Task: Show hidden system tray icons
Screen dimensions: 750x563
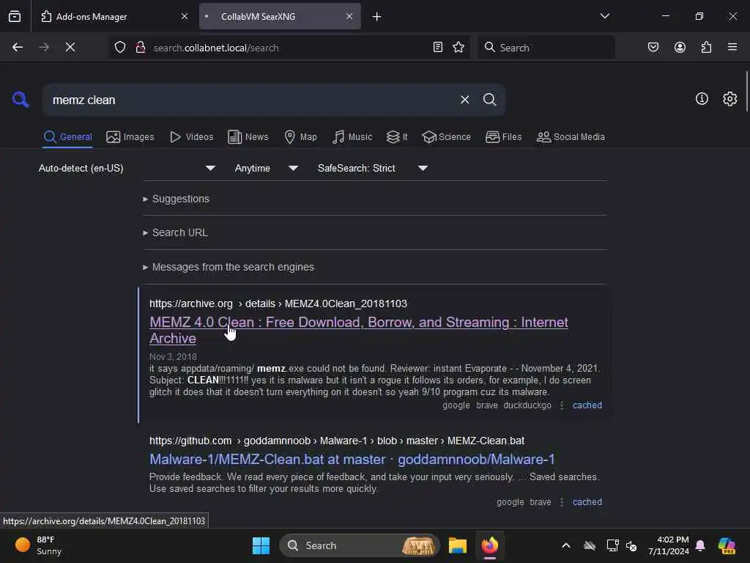Action: coord(566,545)
